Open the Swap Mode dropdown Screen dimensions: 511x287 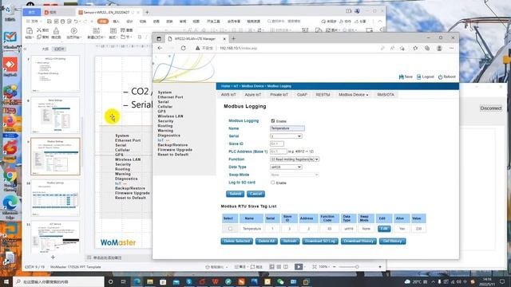(295, 175)
